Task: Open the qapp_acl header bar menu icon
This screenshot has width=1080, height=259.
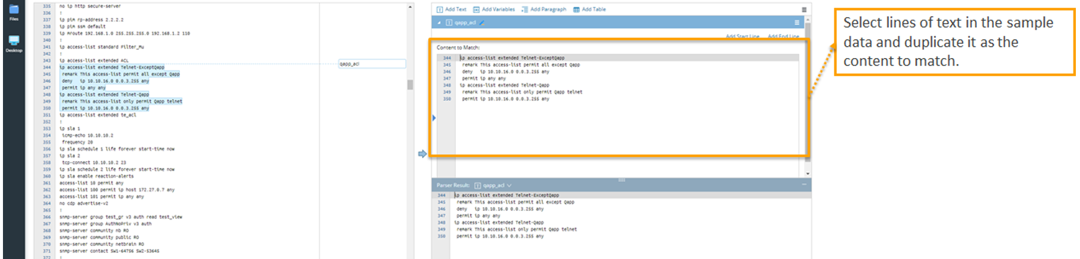Action: pos(797,23)
